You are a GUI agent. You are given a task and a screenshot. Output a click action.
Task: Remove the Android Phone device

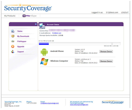click(106, 51)
